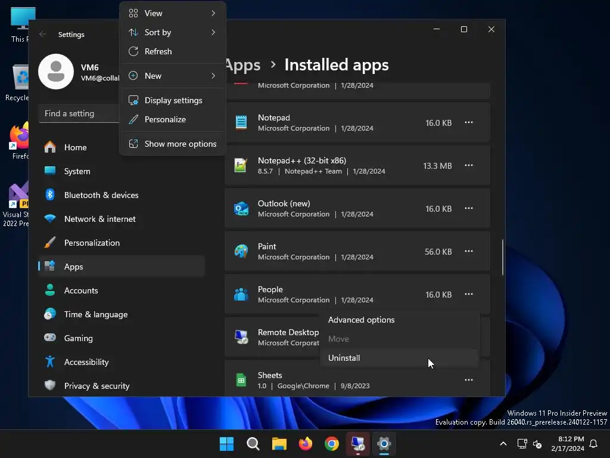Click the People app icon
Image resolution: width=610 pixels, height=458 pixels.
(x=241, y=294)
